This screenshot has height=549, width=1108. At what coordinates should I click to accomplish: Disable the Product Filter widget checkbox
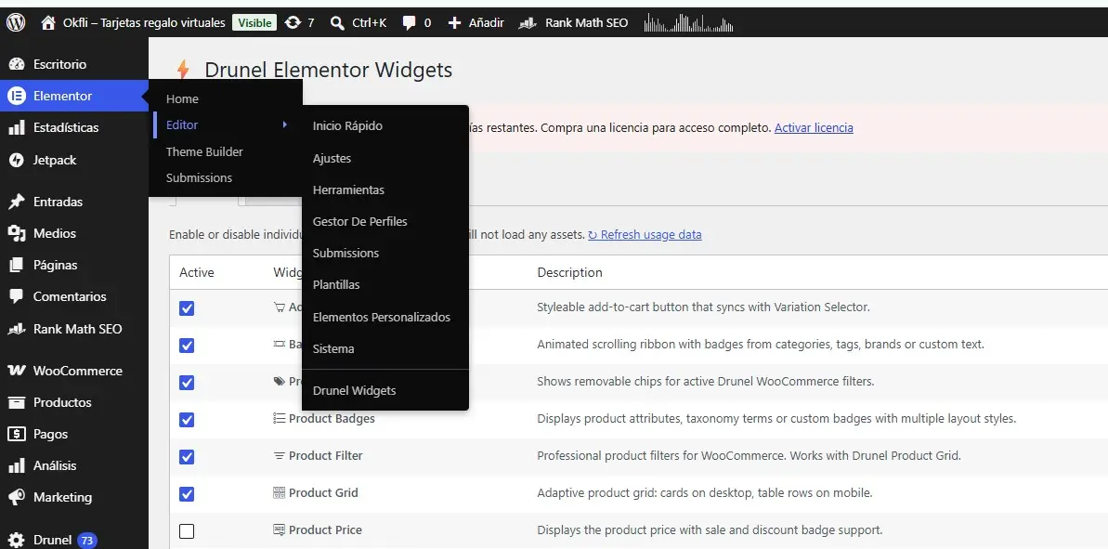coord(187,456)
